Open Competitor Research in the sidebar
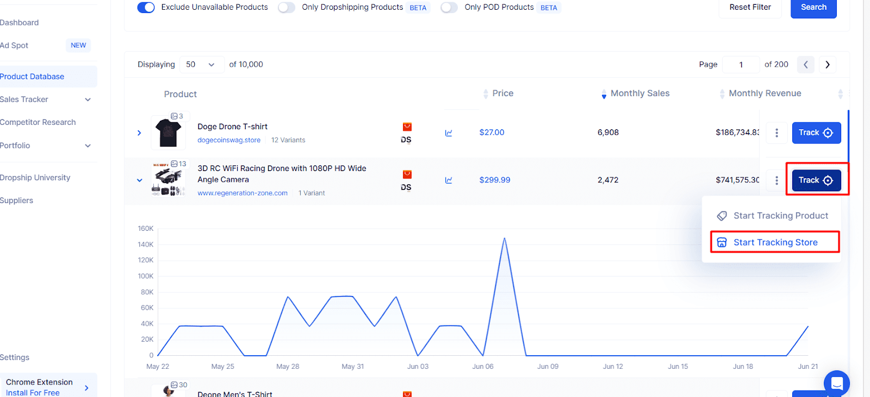This screenshot has width=870, height=397. point(38,122)
